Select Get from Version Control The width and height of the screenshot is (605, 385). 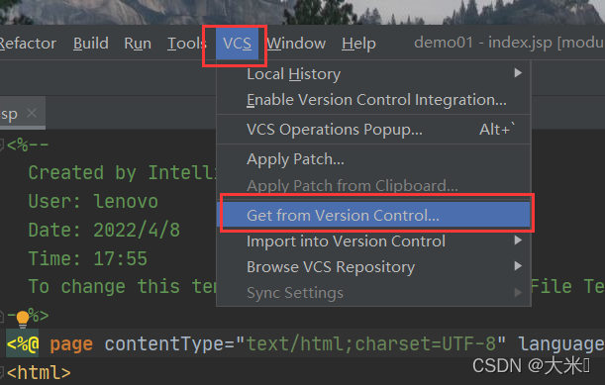click(x=373, y=215)
